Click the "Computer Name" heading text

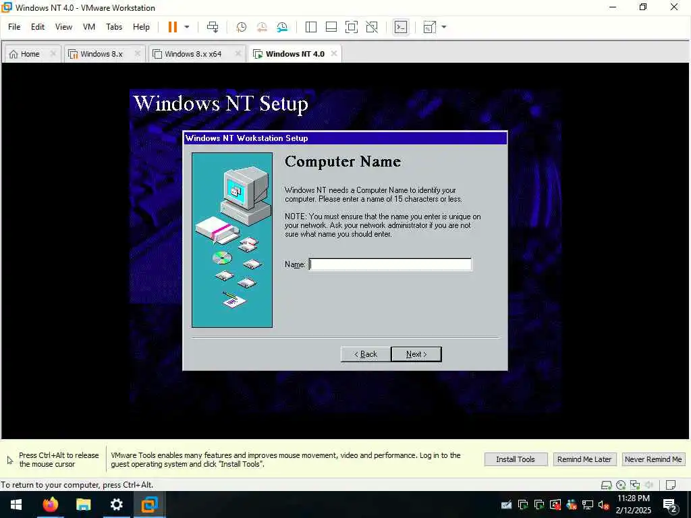[x=343, y=161]
